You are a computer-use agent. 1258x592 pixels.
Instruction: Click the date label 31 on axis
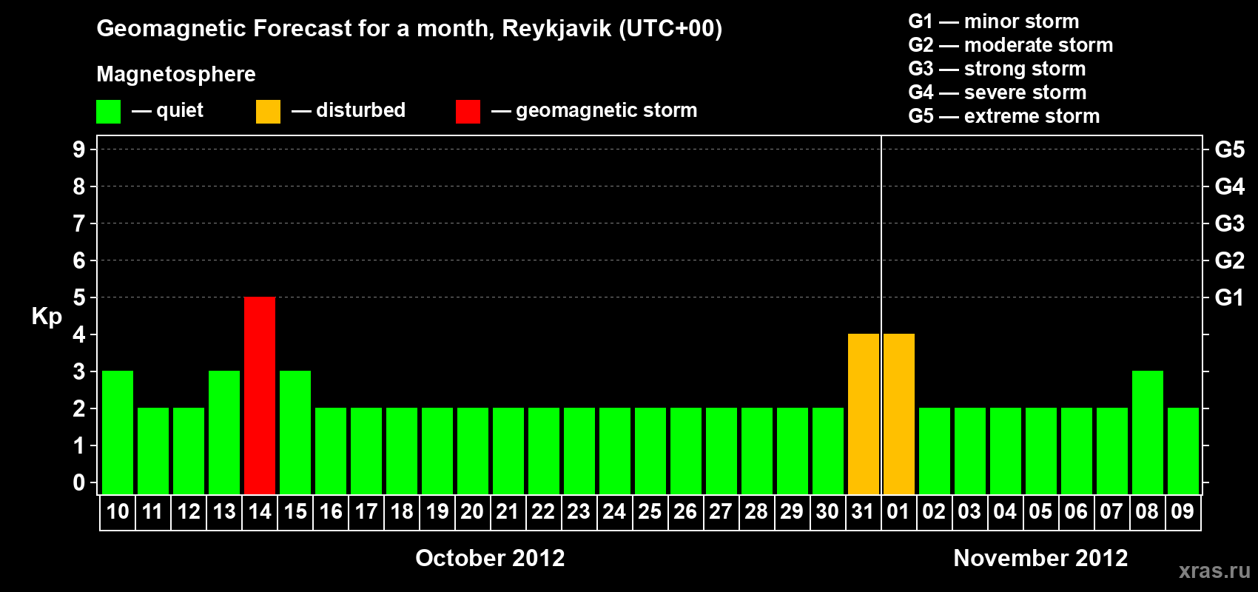point(863,511)
